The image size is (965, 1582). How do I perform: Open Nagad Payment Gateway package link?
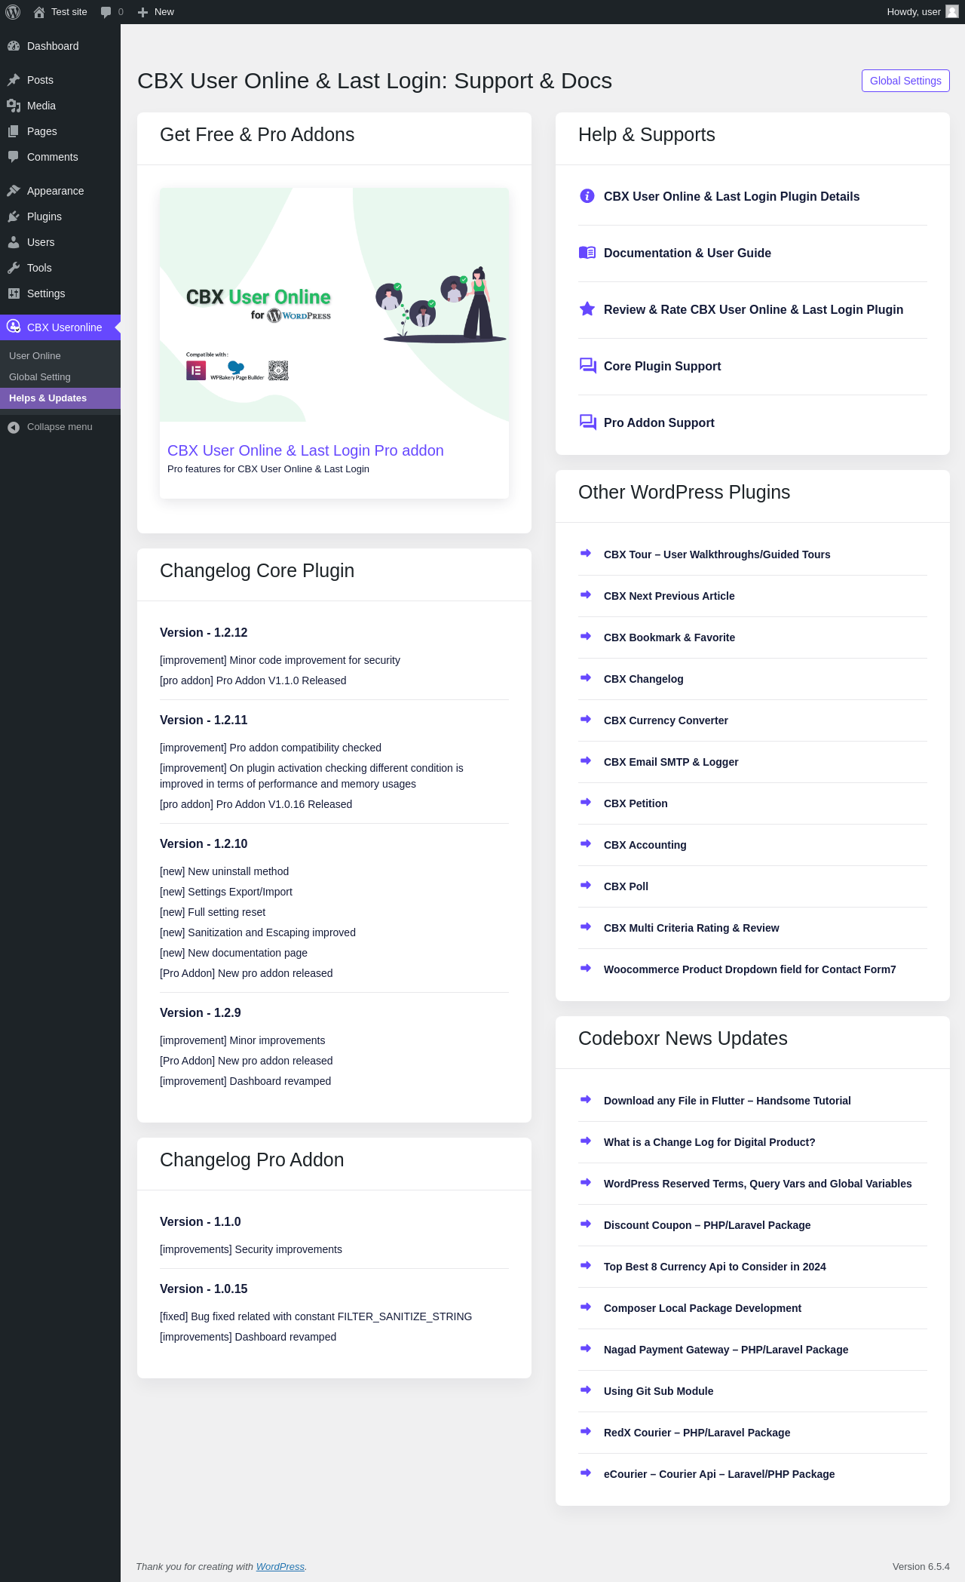tap(726, 1350)
